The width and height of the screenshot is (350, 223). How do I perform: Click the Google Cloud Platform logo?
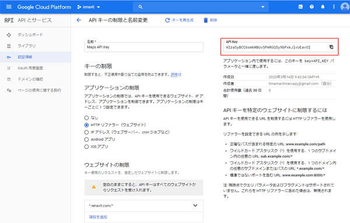(44, 7)
